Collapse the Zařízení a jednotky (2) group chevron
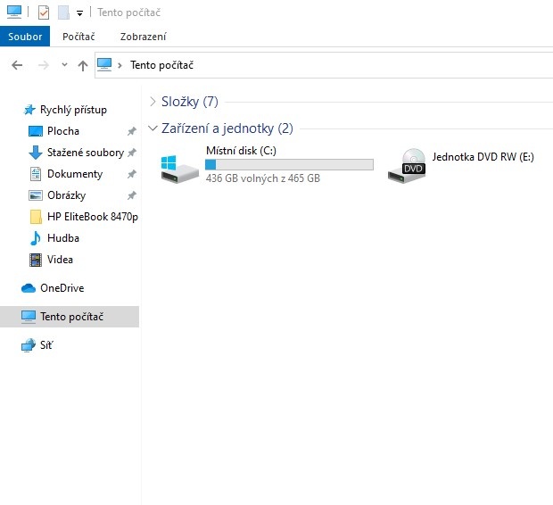This screenshot has height=505, width=553. point(153,128)
